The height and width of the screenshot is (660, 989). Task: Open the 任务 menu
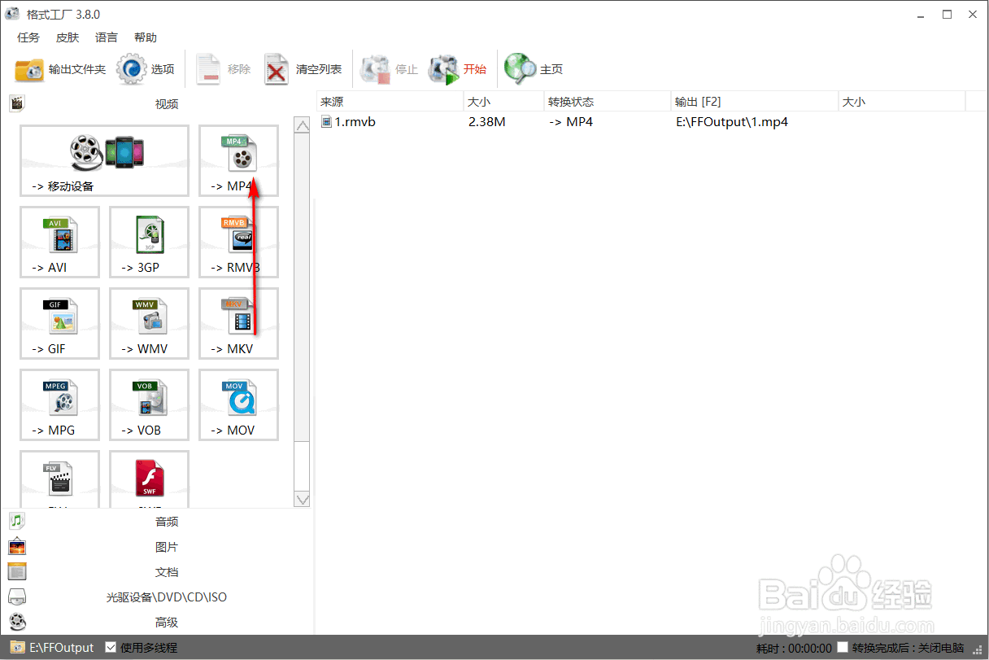pos(28,37)
